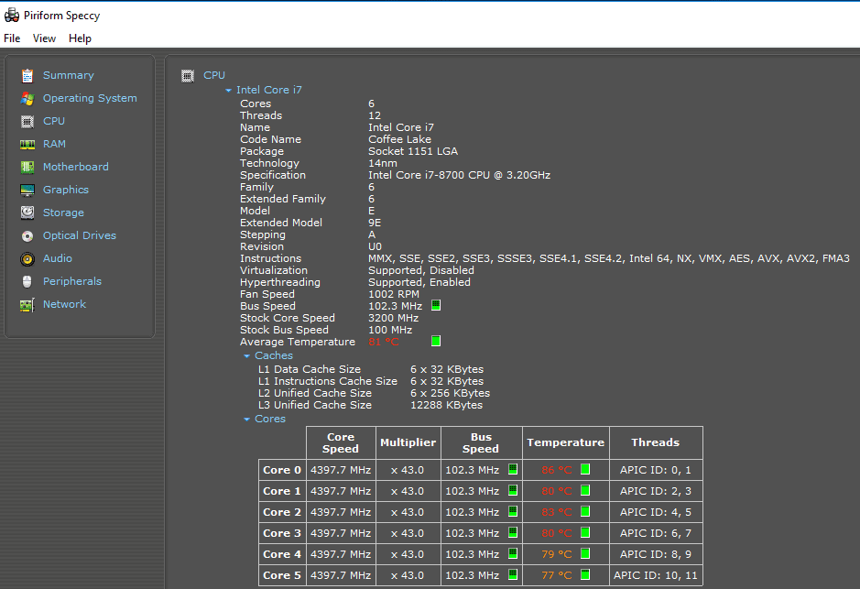Open the Peripherals section
The height and width of the screenshot is (589, 860).
[72, 281]
